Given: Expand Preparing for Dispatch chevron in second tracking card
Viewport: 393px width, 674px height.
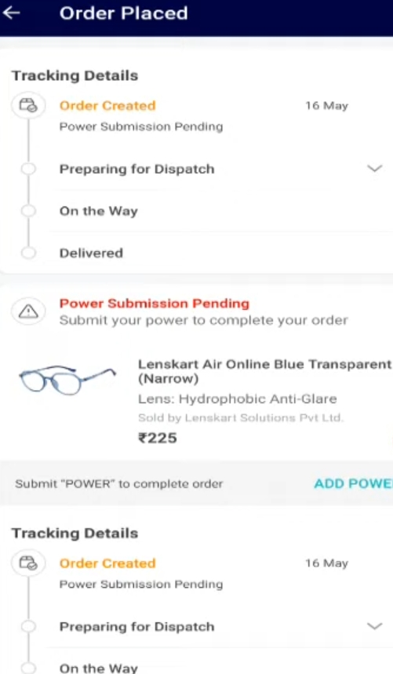Looking at the screenshot, I should [374, 626].
